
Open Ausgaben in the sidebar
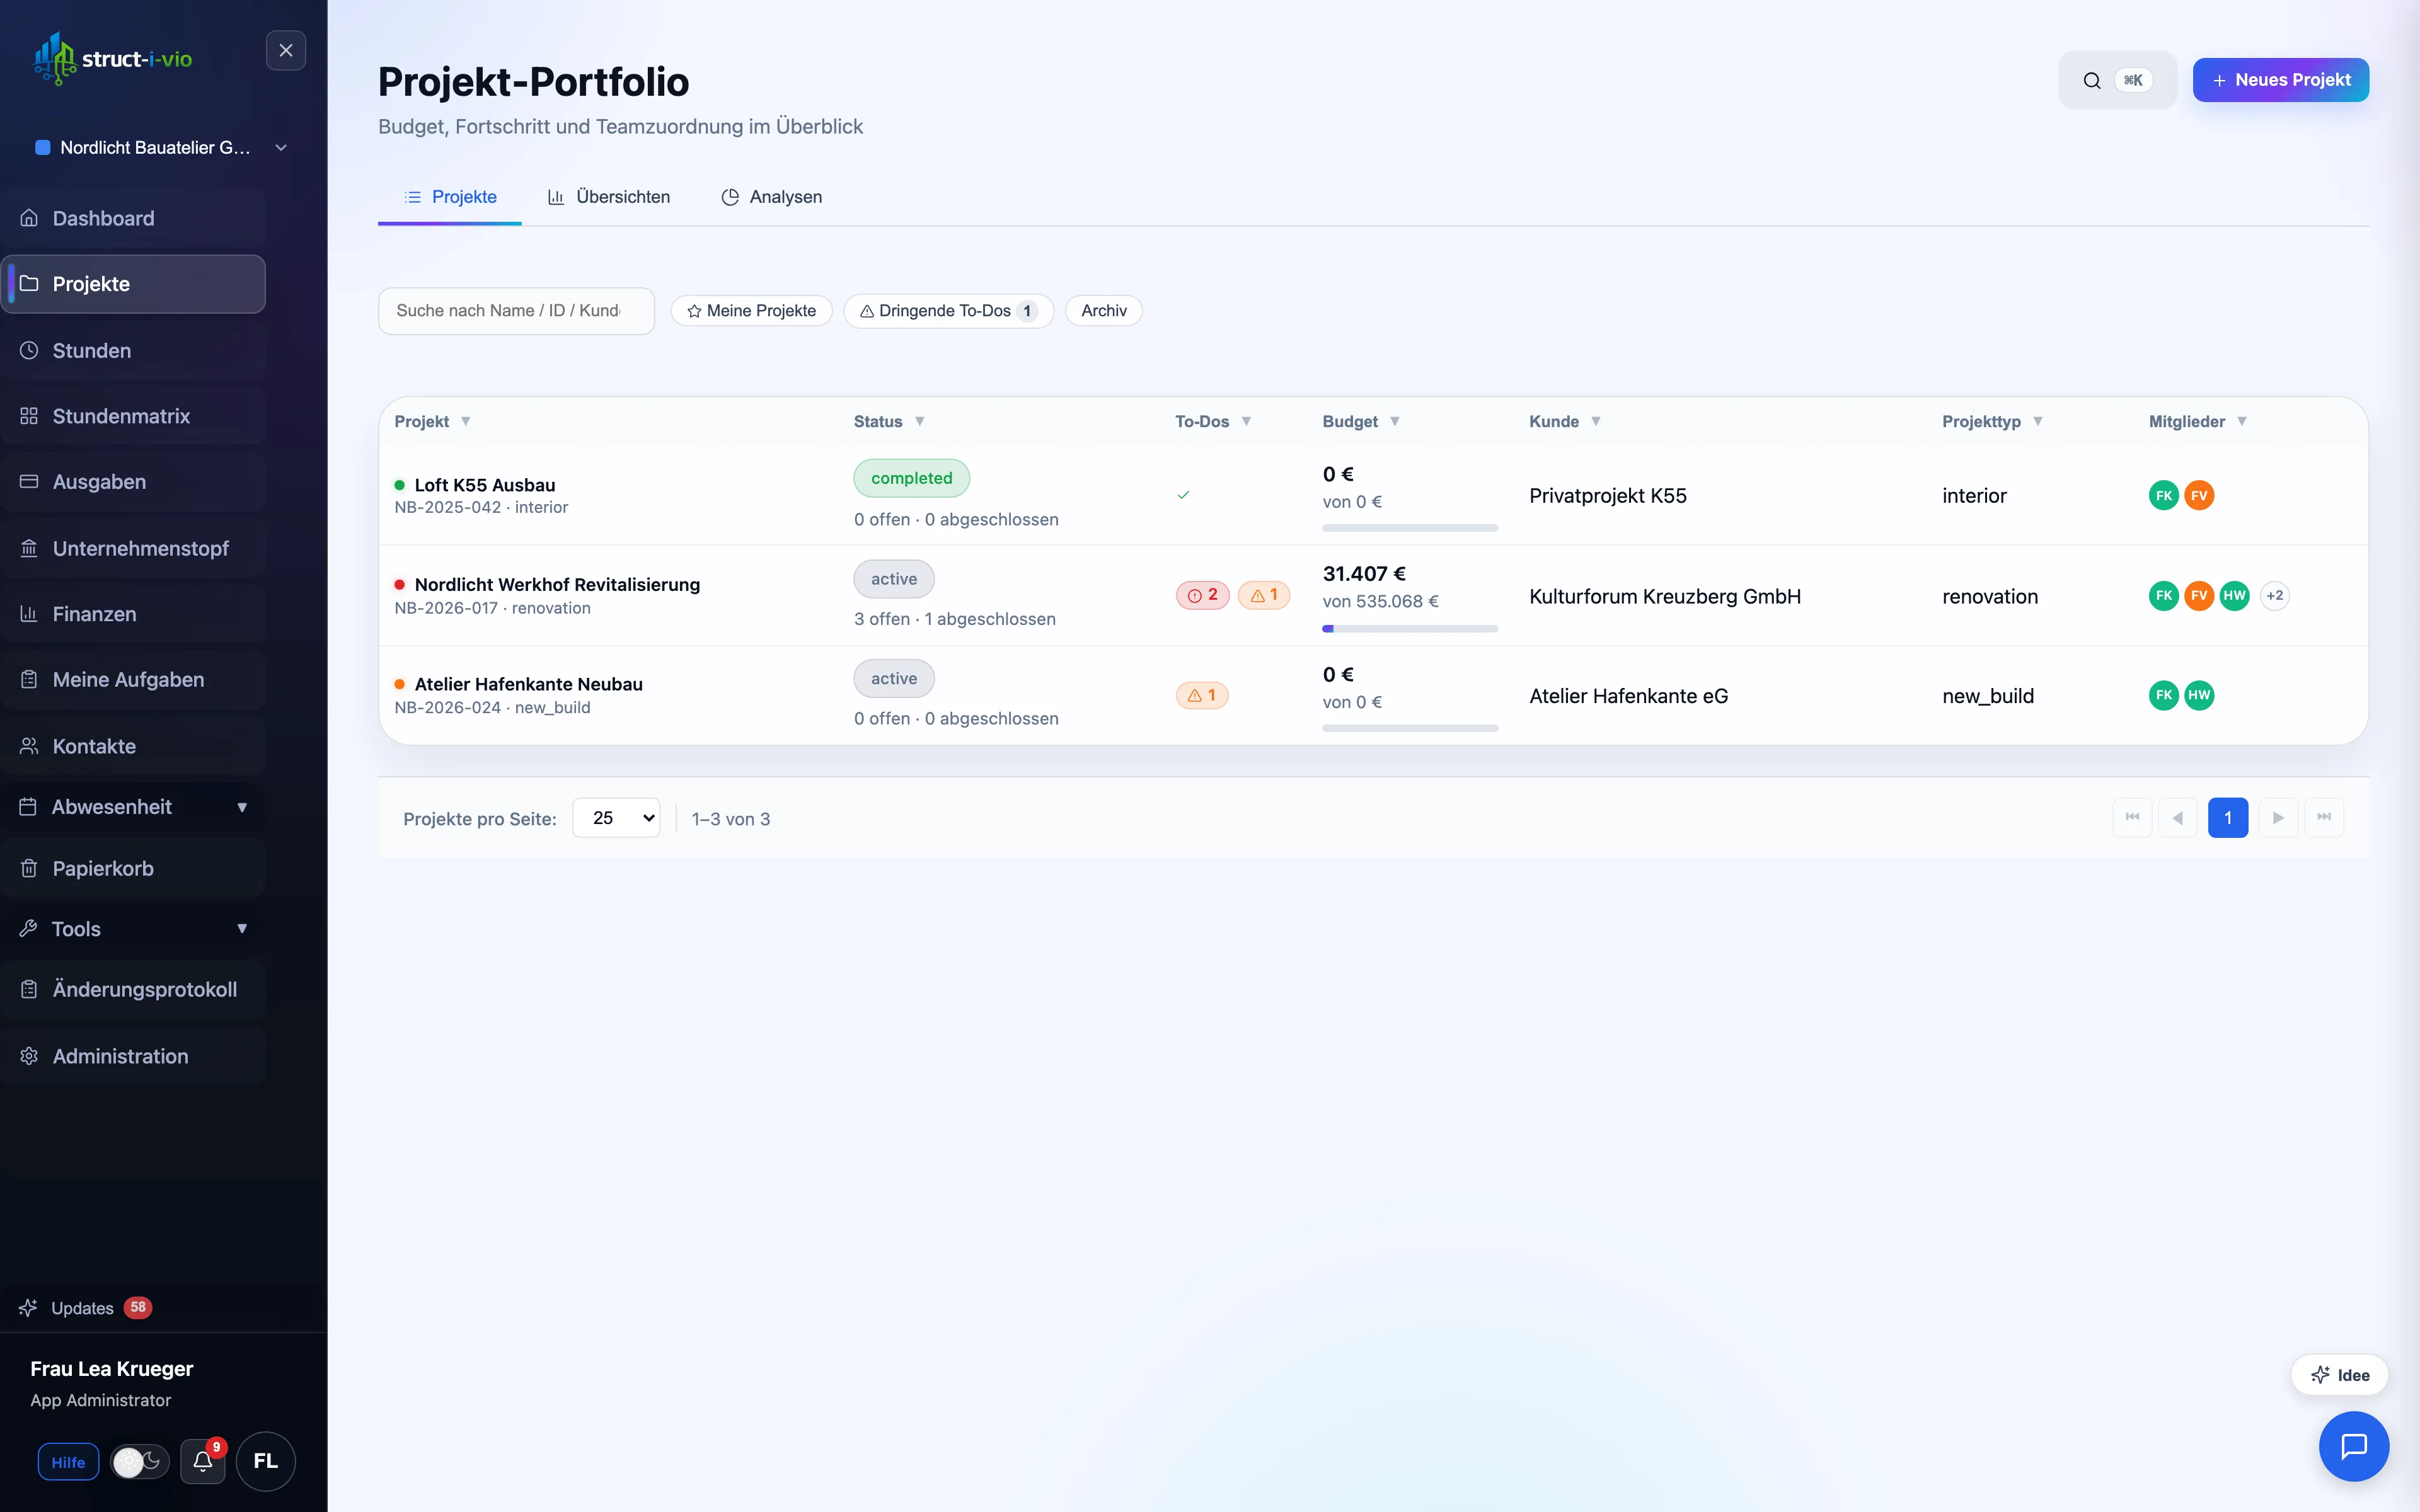pos(134,482)
